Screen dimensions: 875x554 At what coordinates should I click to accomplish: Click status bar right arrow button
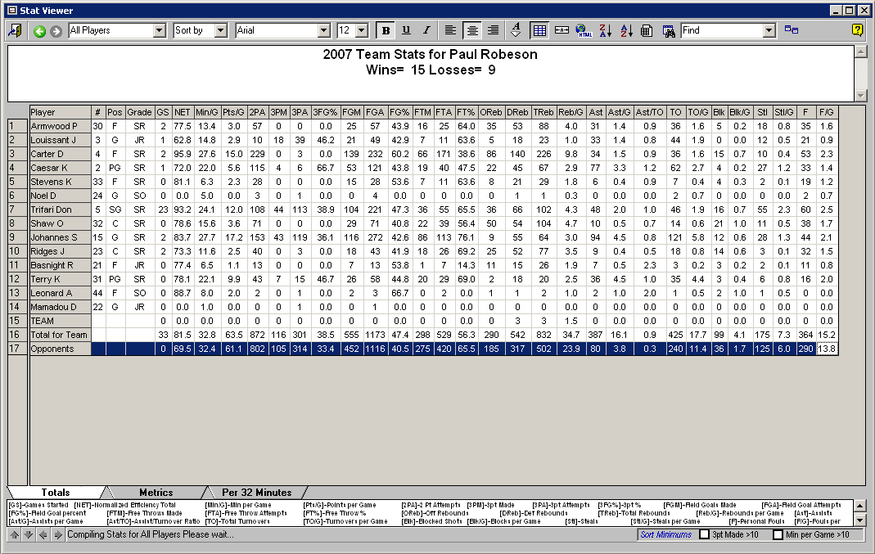pos(57,534)
